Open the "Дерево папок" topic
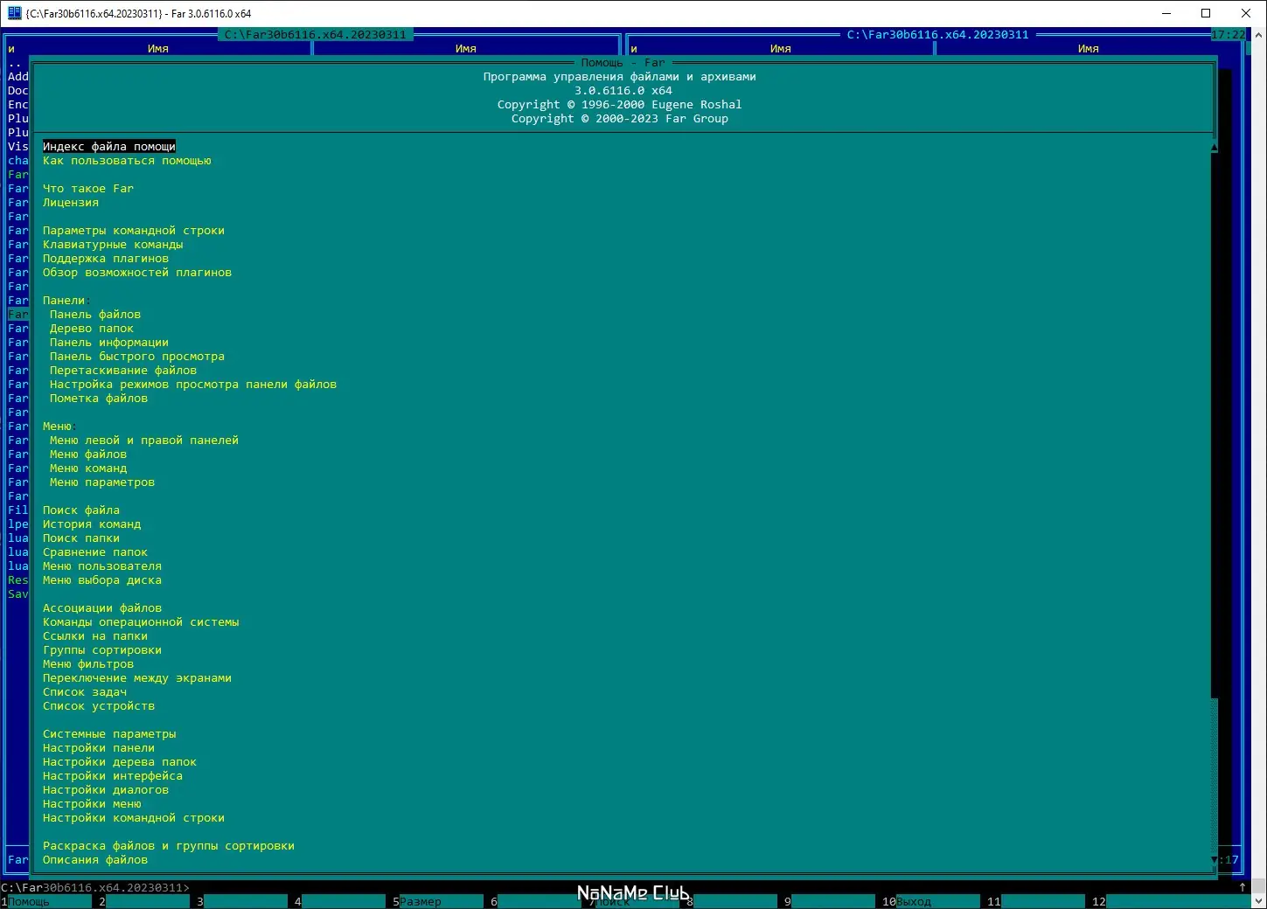This screenshot has width=1267, height=909. point(91,328)
